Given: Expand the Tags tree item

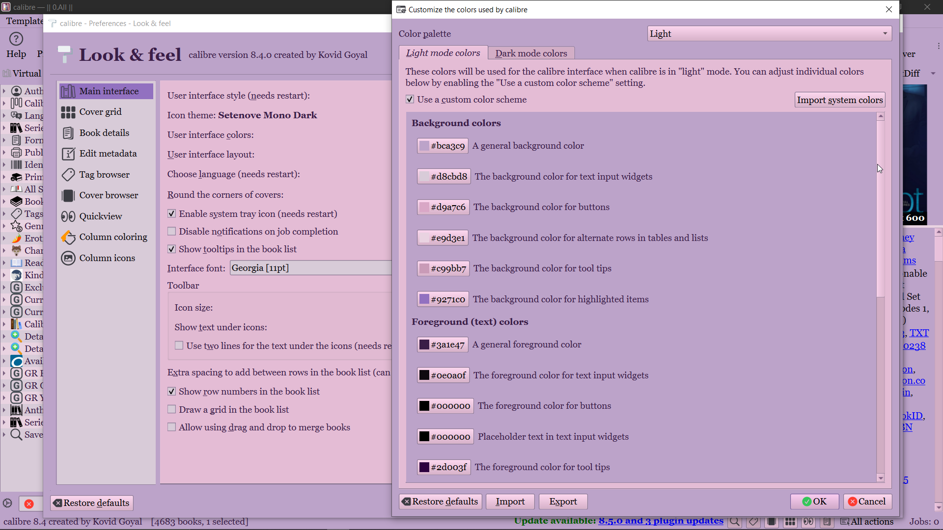Looking at the screenshot, I should [x=4, y=214].
